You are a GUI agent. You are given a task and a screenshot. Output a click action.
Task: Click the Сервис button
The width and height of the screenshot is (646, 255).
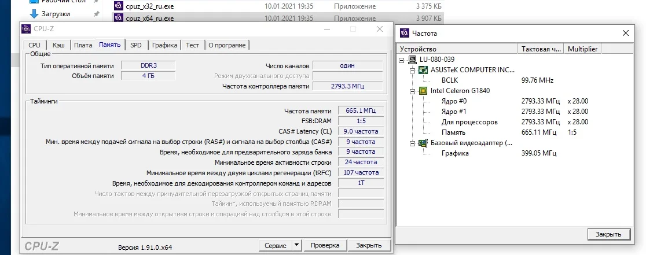[x=275, y=246]
